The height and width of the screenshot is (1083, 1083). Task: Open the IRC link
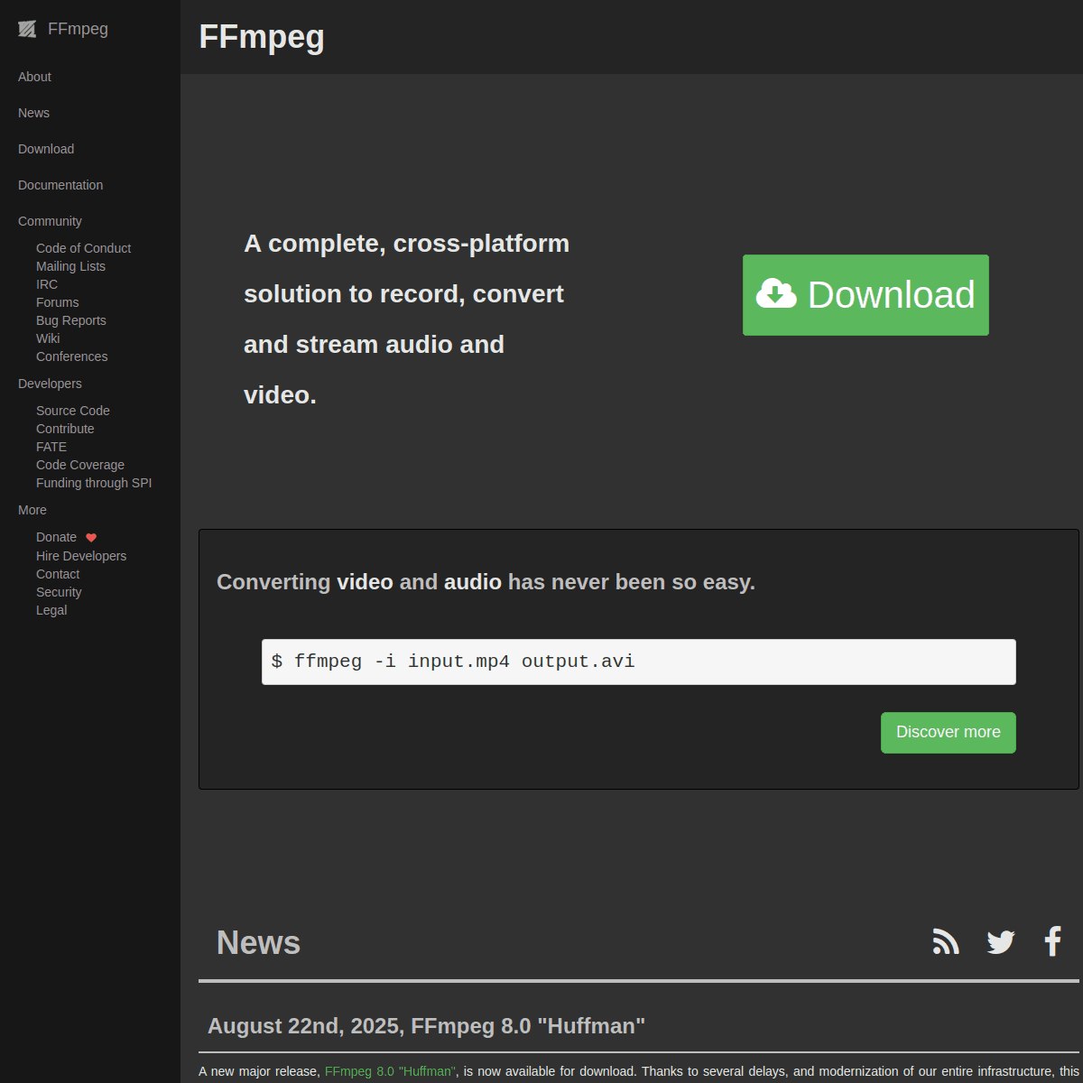47,284
